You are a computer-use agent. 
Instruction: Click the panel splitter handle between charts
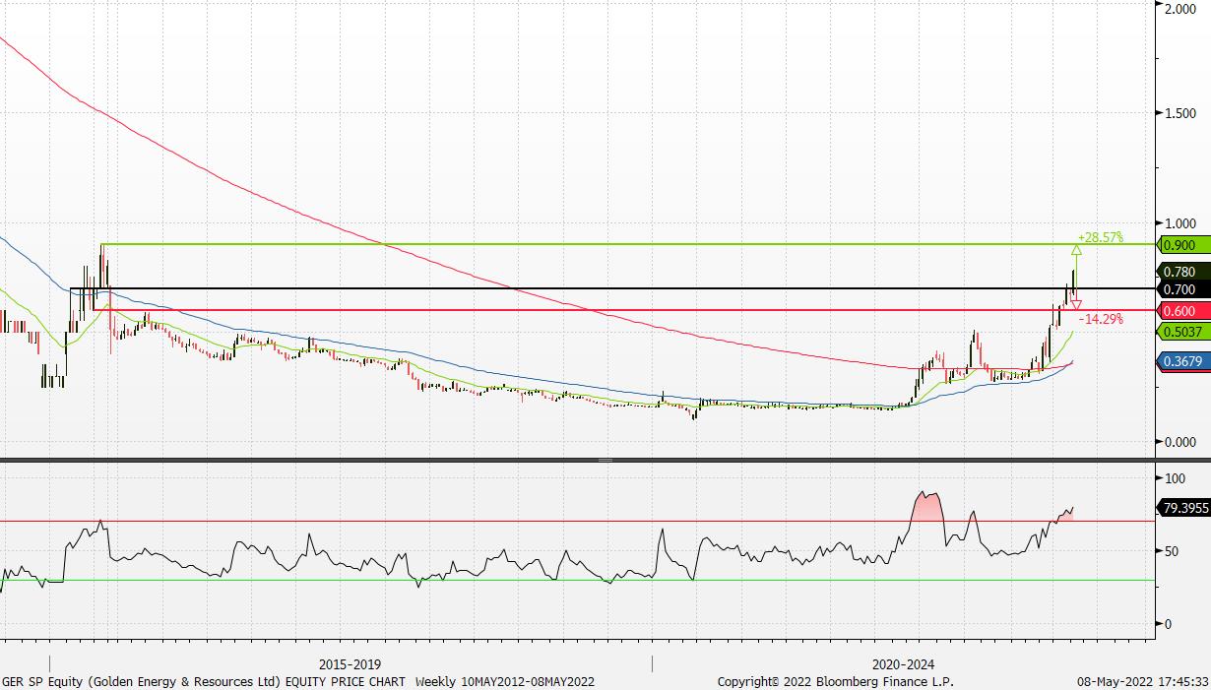click(x=605, y=460)
